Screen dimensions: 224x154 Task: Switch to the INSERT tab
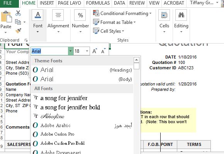(x=47, y=3)
